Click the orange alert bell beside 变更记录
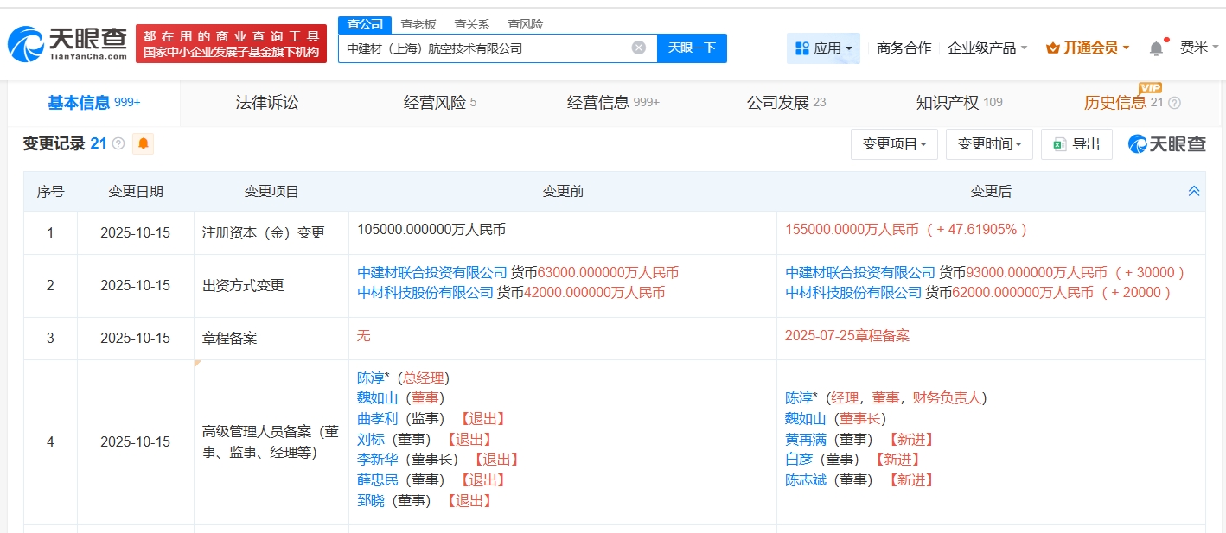 tap(143, 143)
